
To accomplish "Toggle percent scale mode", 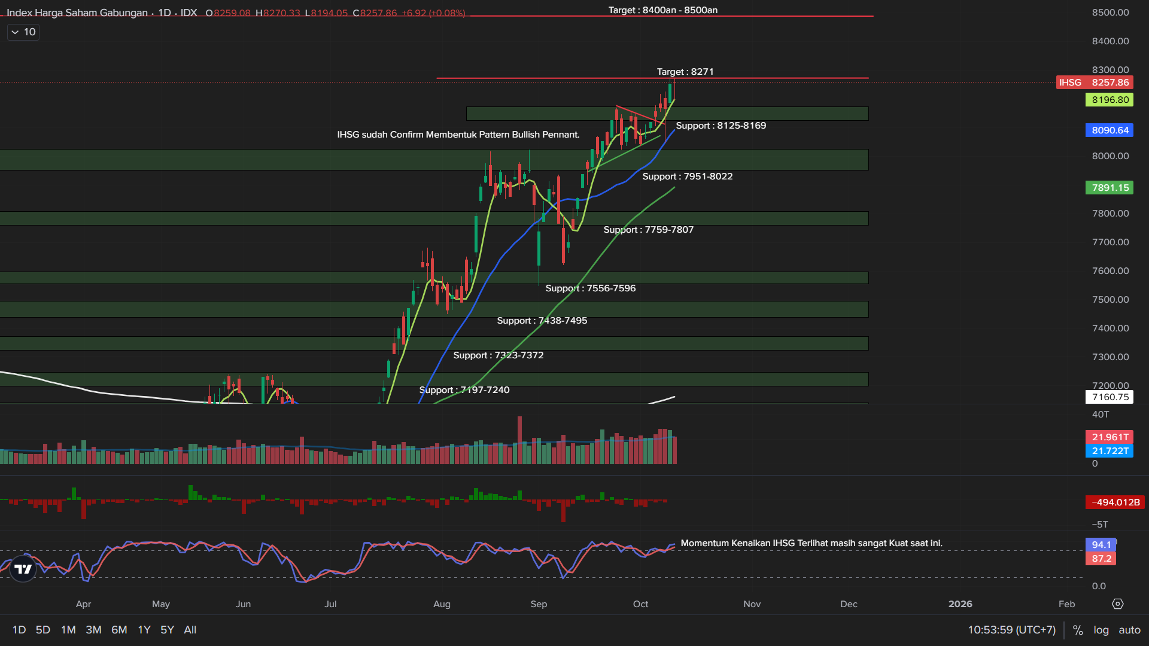I will point(1078,630).
